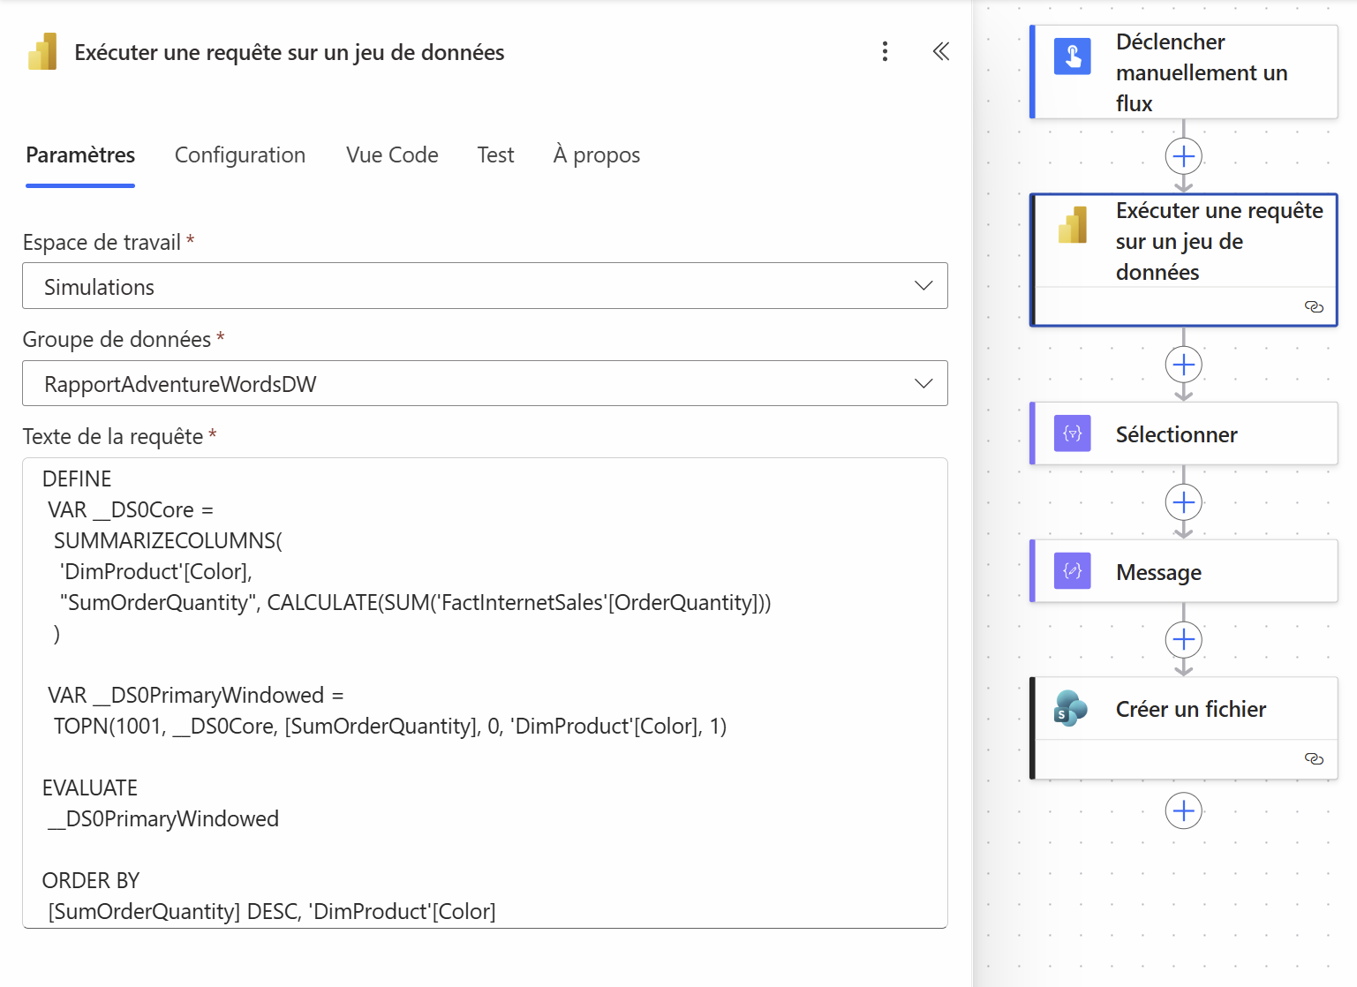The image size is (1357, 987).
Task: Click the TOPN(1001 line in query text
Action: click(390, 726)
